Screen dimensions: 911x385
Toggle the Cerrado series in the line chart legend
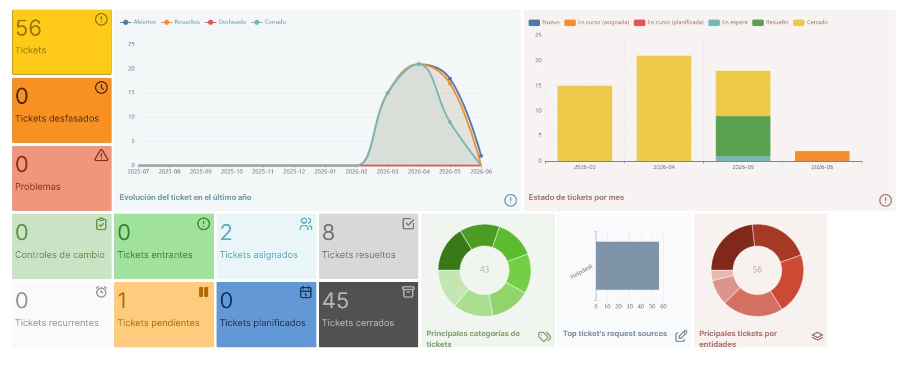(269, 22)
